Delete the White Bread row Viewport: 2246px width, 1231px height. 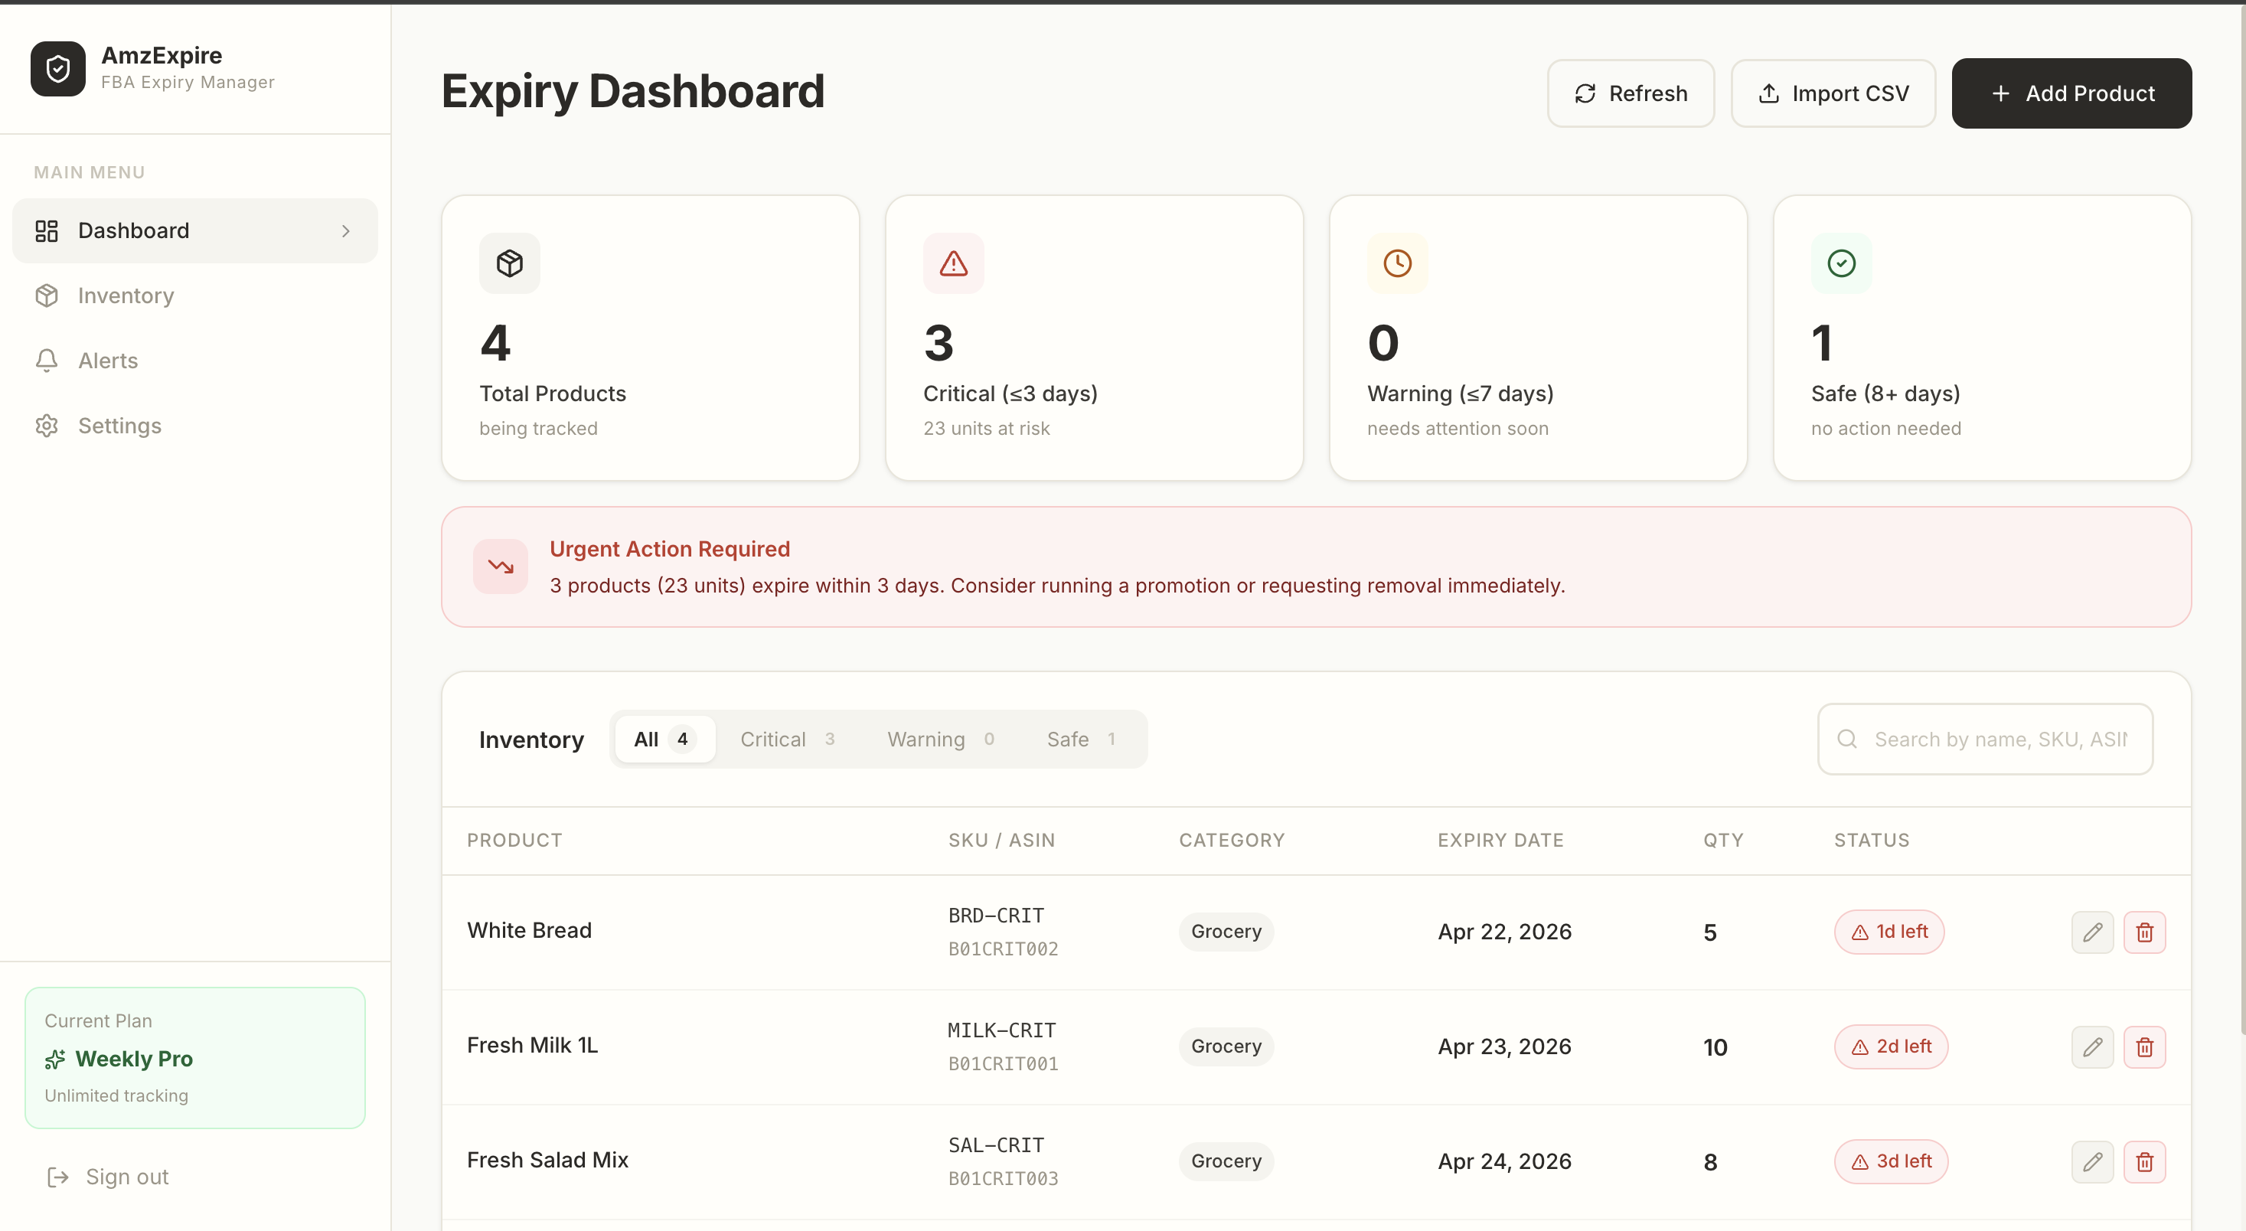pos(2145,932)
